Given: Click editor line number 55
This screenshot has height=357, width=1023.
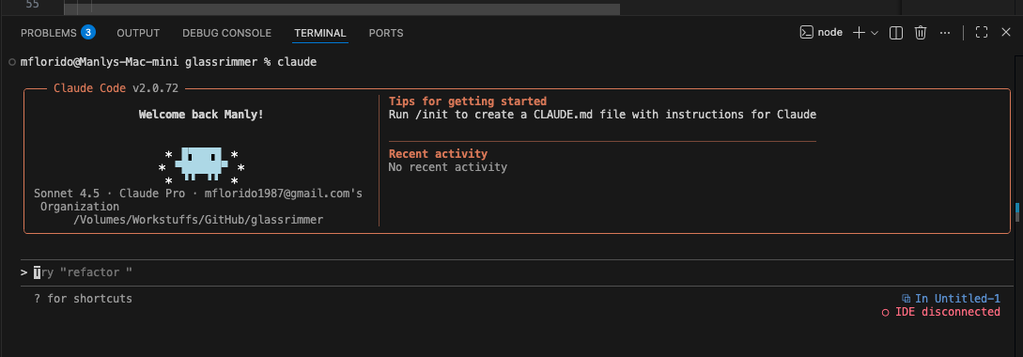Looking at the screenshot, I should [32, 5].
